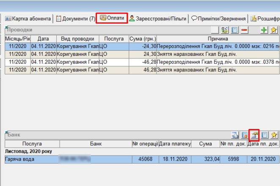The height and width of the screenshot is (186, 280).
Task: Open the Примітки/Звернення tab
Action: pos(218,19)
